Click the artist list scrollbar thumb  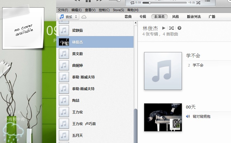tap(135, 126)
